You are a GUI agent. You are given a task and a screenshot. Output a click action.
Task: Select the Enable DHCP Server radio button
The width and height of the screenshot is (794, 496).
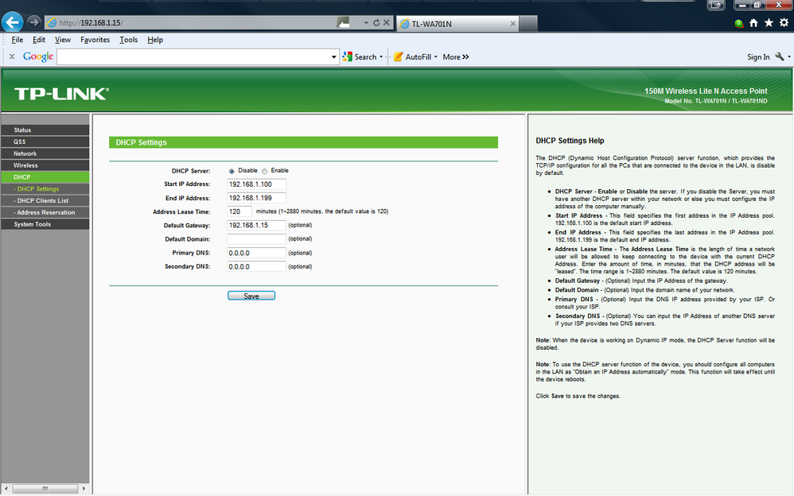click(264, 171)
